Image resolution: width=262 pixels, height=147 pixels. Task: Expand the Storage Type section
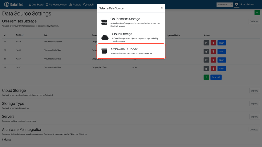pyautogui.click(x=254, y=104)
